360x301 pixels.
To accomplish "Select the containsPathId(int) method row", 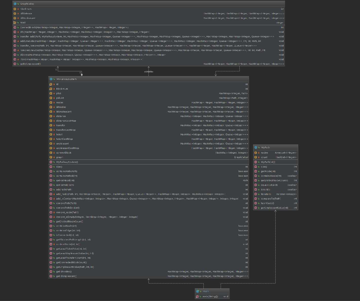I will coord(149,176).
